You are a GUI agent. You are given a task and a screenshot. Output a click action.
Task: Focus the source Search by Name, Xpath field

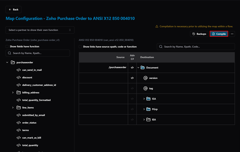pyautogui.click(x=38, y=53)
